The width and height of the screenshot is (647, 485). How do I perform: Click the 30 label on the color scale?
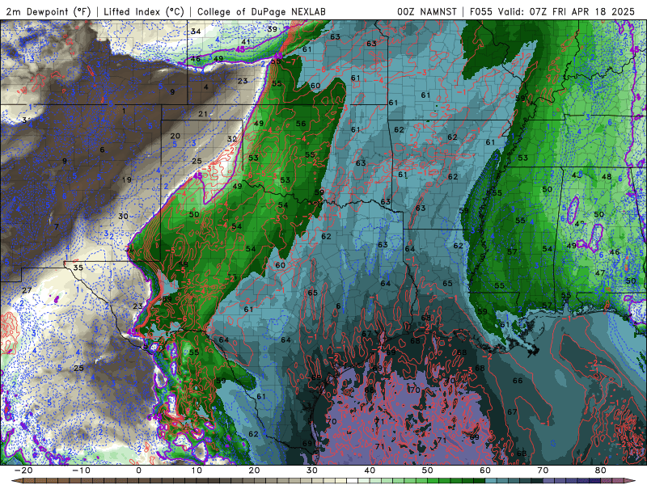[x=312, y=470]
